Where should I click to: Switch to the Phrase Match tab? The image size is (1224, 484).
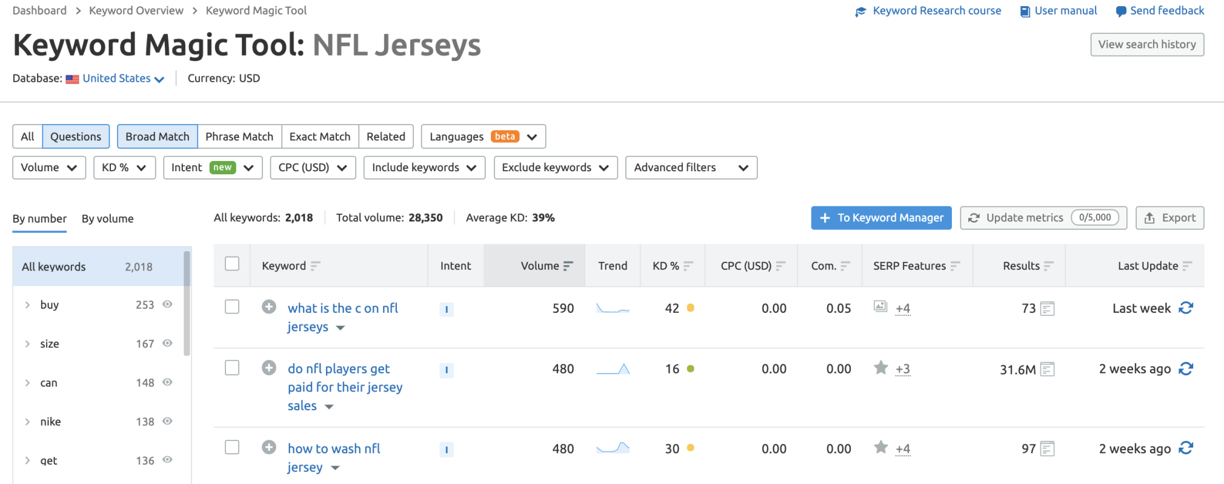point(239,137)
